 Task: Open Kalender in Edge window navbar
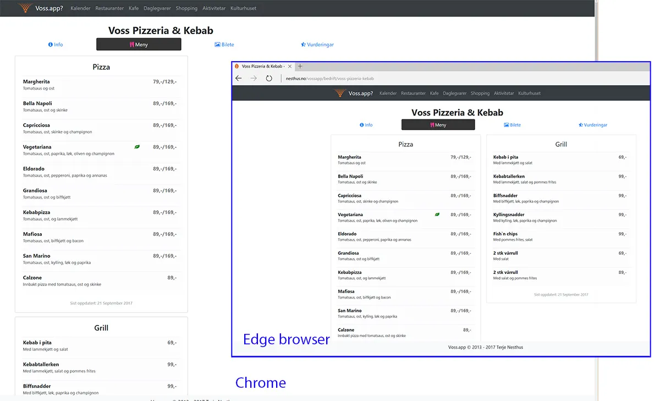coord(388,94)
